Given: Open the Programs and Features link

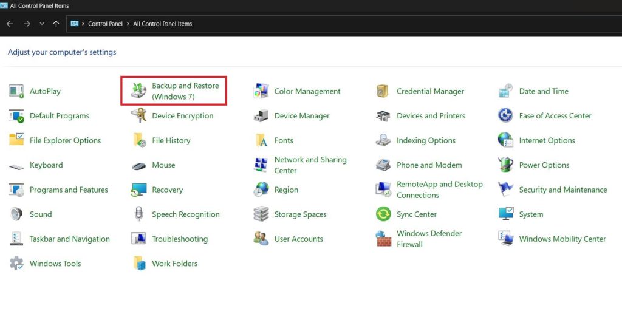Looking at the screenshot, I should click(69, 190).
